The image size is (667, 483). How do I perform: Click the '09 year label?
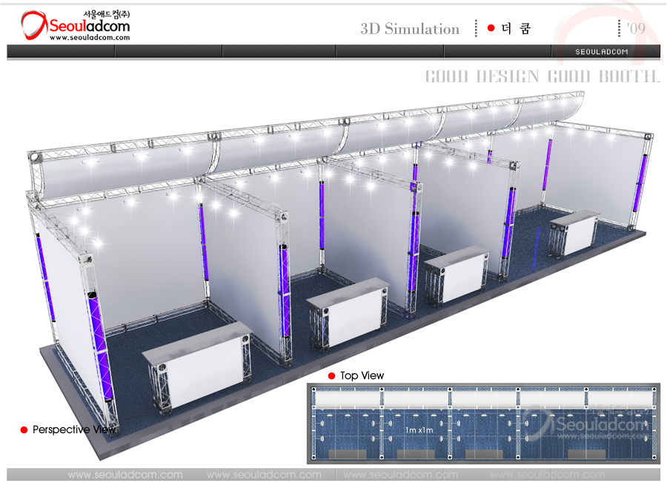[x=635, y=28]
